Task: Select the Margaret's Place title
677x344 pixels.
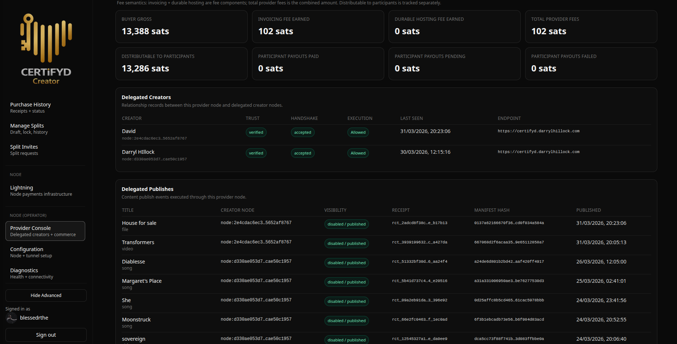Action: 142,281
